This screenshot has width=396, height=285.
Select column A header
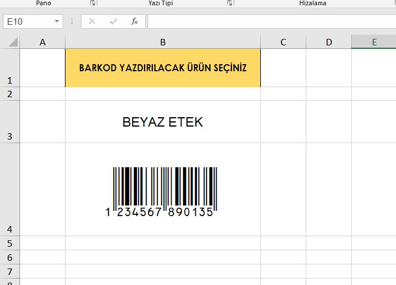coord(42,42)
